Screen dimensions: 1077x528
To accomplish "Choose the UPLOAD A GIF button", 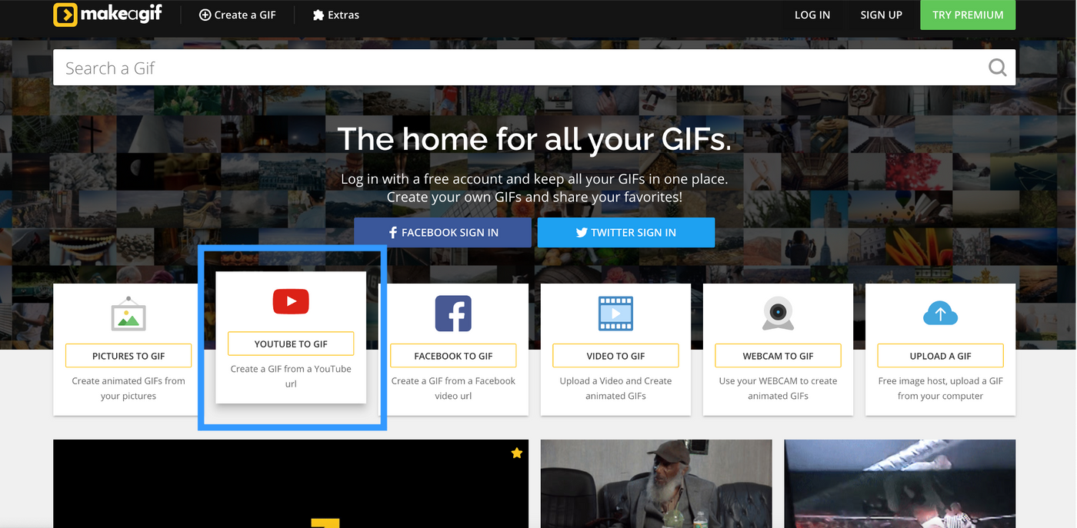I will click(x=940, y=356).
